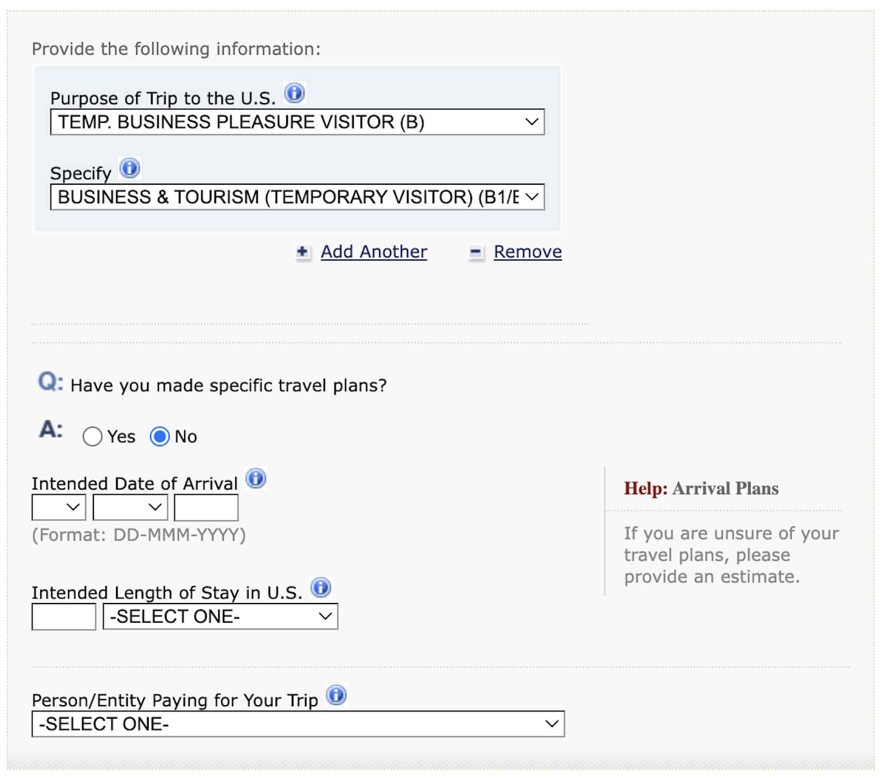The height and width of the screenshot is (780, 884).
Task: Click the Remove link
Action: pyautogui.click(x=528, y=252)
